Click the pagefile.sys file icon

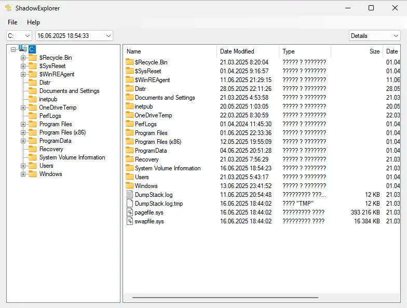[130, 212]
